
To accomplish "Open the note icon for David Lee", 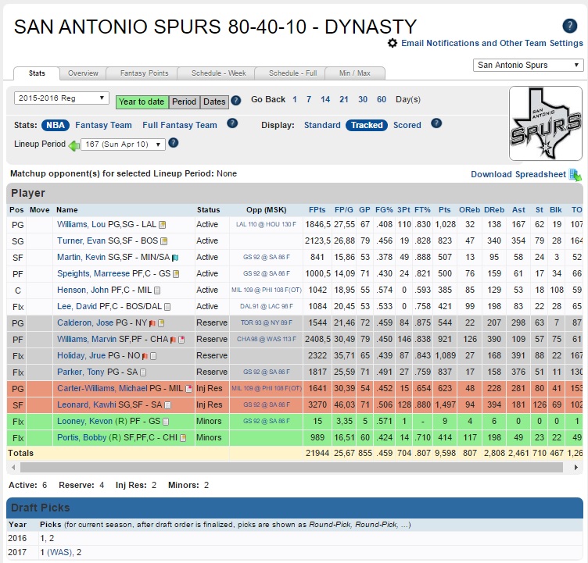I will click(x=167, y=307).
